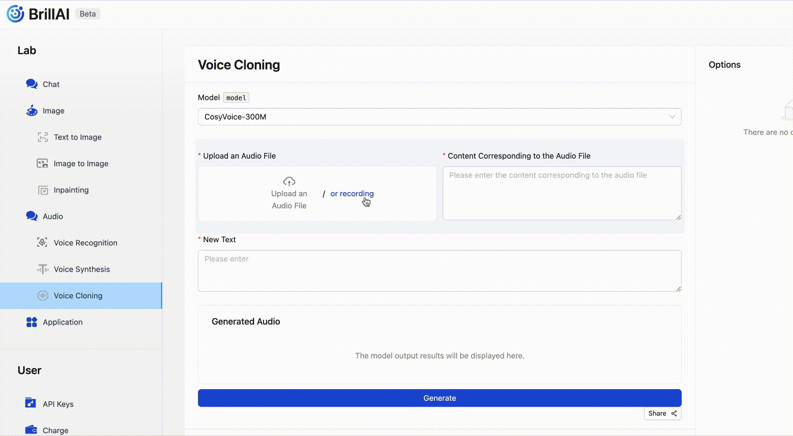Click the model dropdown chevron arrow
793x436 pixels.
coord(672,117)
